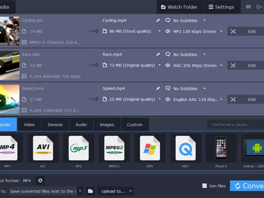
Task: Click file size icon next to 73 MB output
Action: [x=105, y=65]
